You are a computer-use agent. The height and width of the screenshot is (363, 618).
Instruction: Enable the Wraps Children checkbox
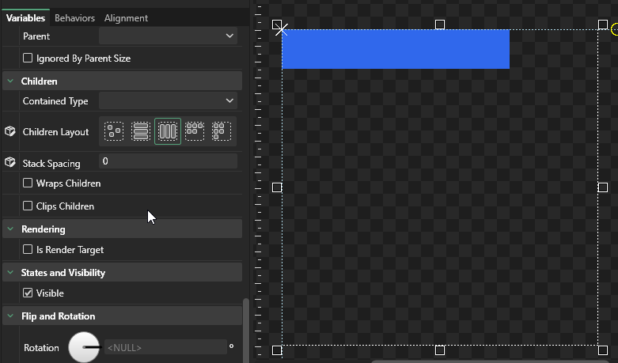[x=28, y=183]
